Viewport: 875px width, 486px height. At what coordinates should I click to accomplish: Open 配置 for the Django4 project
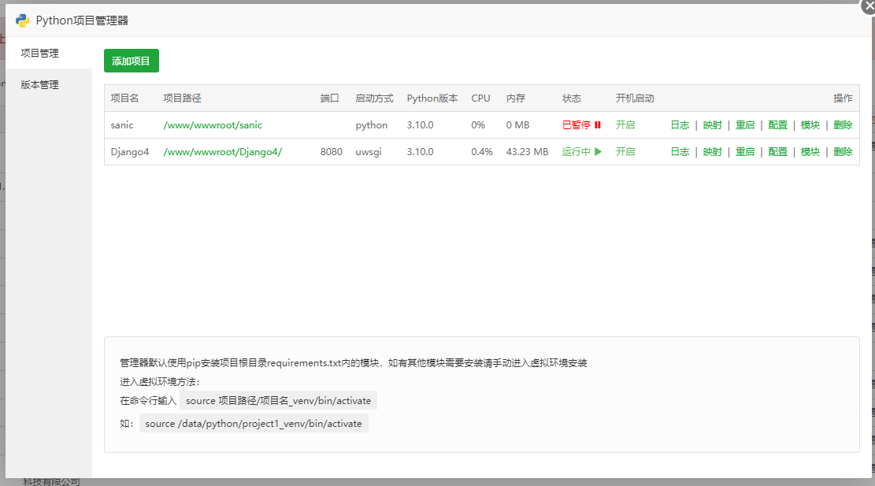coord(777,152)
